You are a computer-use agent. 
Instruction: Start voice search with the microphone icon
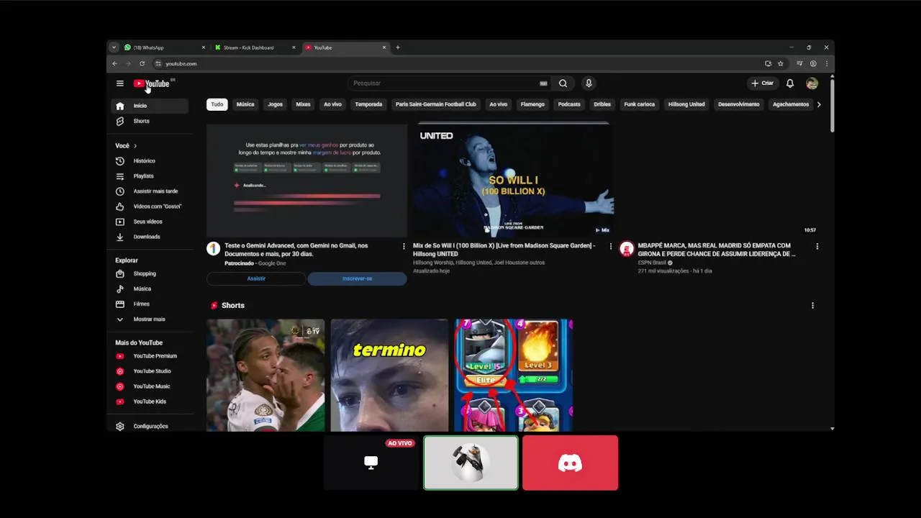589,83
